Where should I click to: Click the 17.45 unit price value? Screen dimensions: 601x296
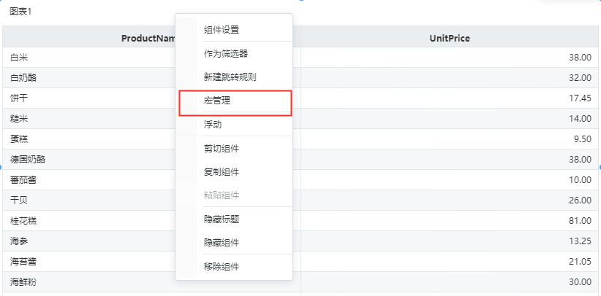click(580, 98)
